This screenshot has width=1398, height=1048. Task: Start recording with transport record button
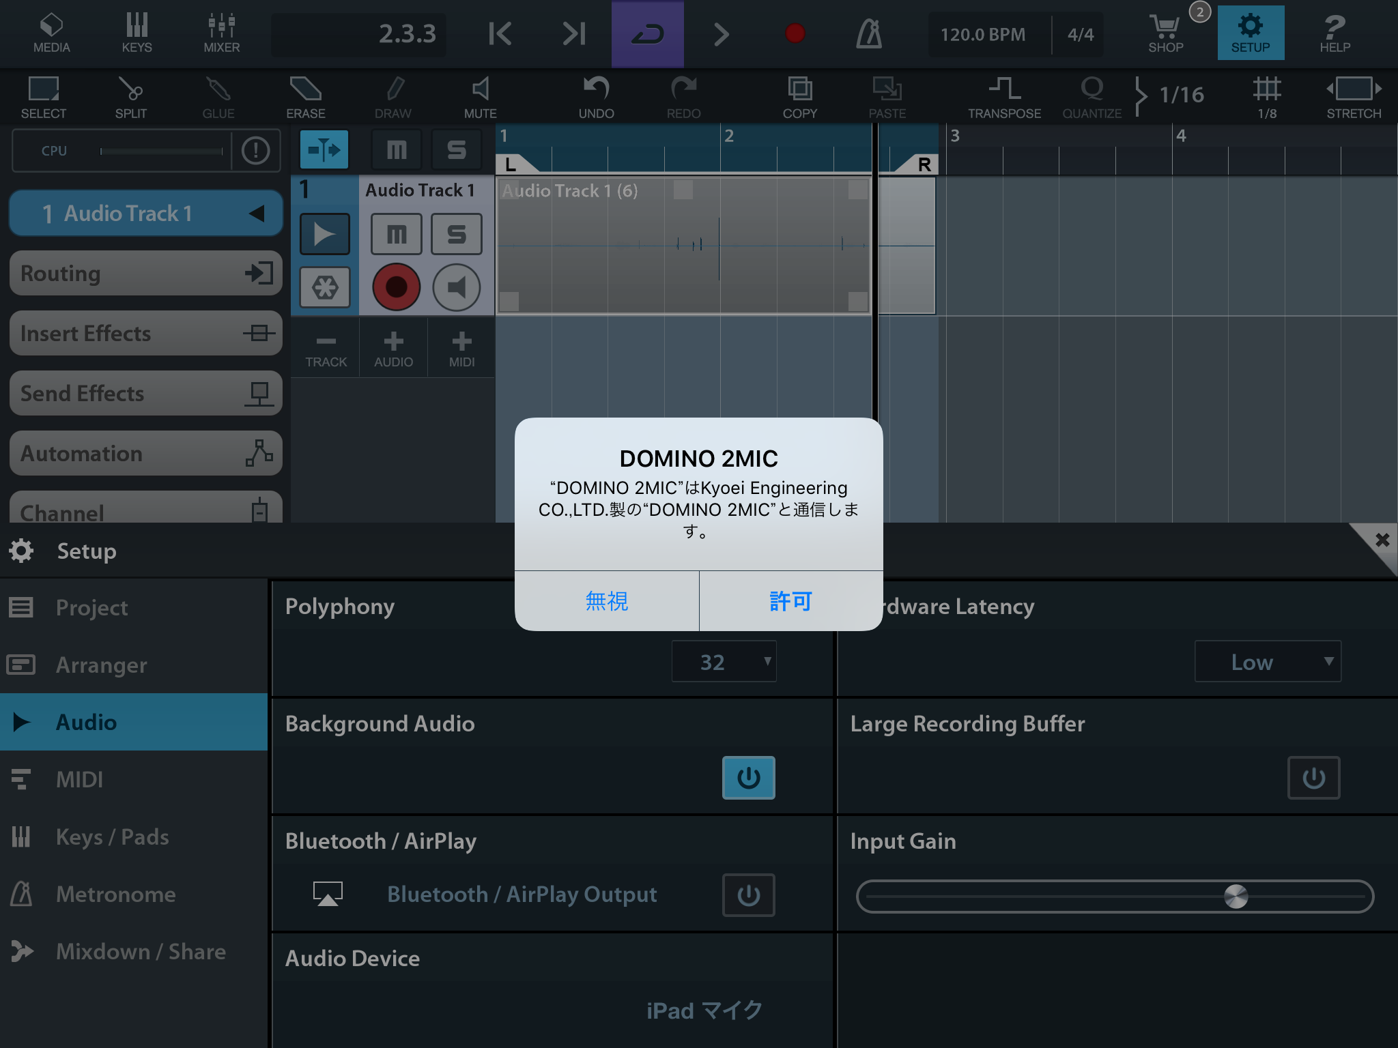tap(795, 33)
